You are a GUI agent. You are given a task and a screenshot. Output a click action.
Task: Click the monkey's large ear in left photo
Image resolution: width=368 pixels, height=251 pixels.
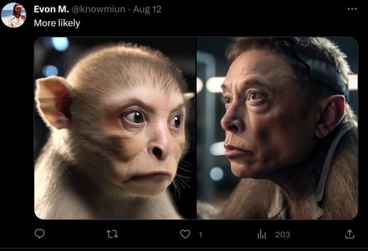click(x=53, y=102)
